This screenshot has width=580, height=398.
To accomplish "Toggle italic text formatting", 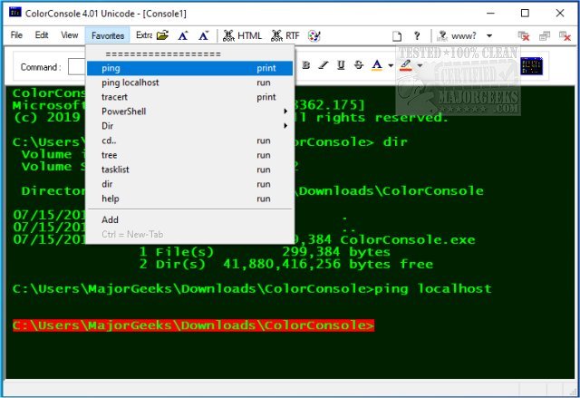I will pos(324,65).
